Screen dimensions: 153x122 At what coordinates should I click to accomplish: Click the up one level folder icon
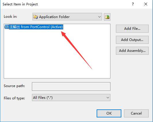(107, 17)
